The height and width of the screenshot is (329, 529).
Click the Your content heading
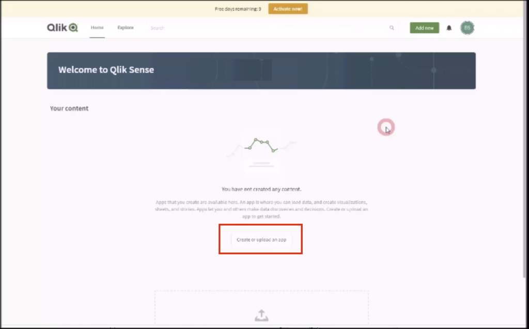(69, 109)
